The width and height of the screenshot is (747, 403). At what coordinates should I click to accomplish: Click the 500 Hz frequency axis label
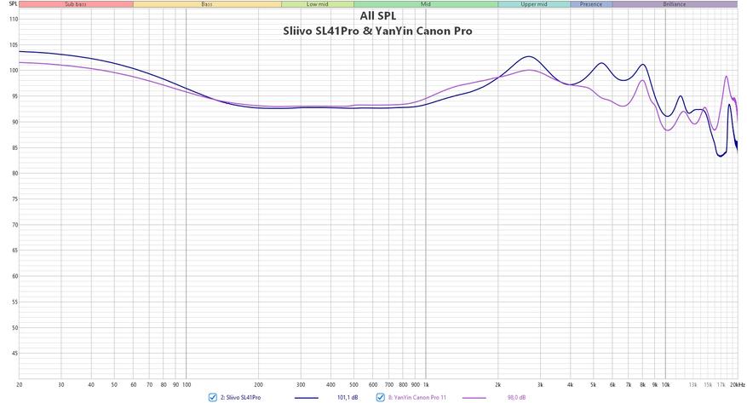pyautogui.click(x=354, y=384)
